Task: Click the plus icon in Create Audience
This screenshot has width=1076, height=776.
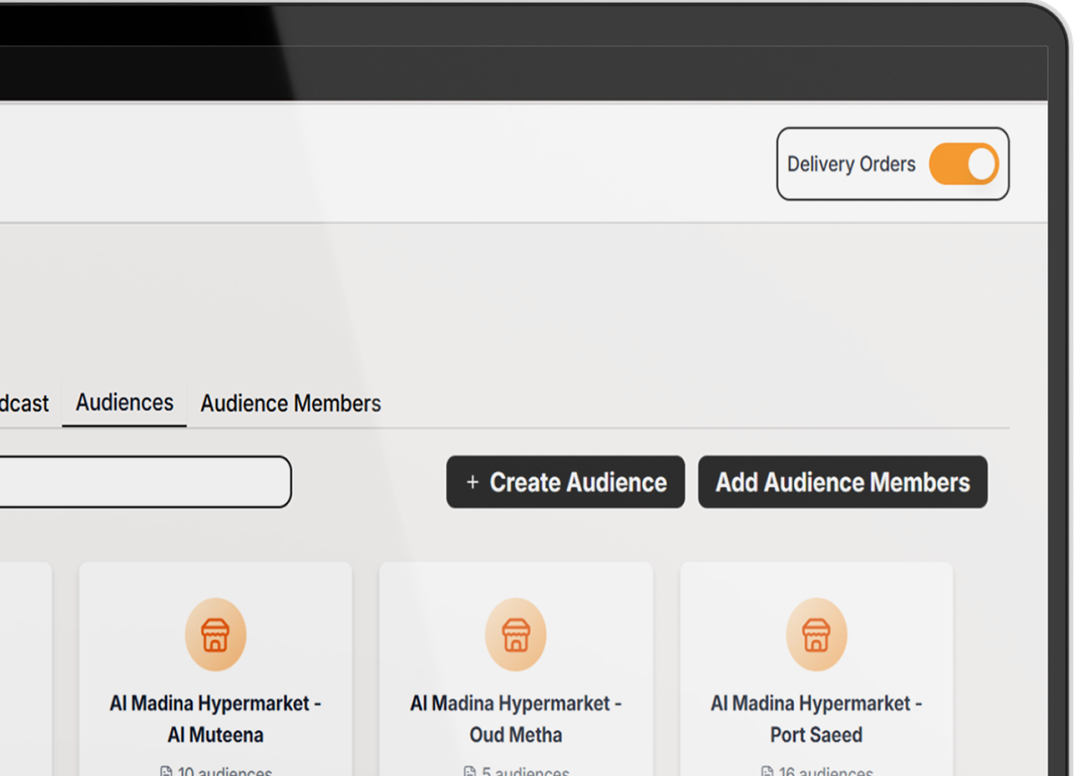Action: click(x=472, y=483)
